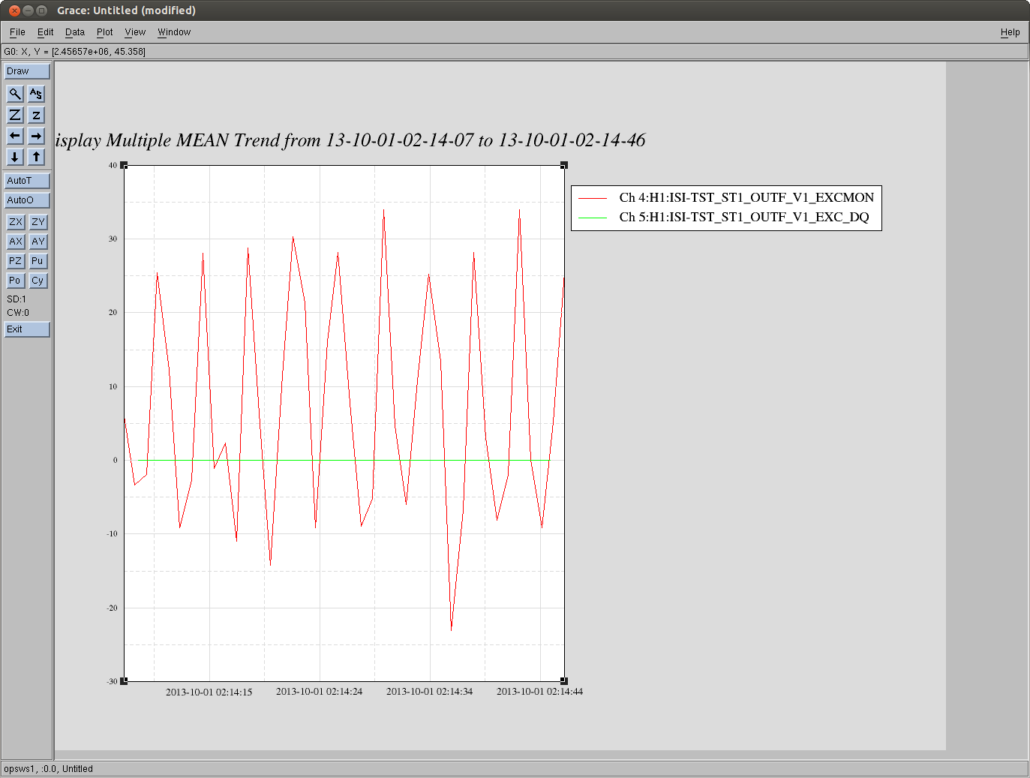Click the Cy cycle button
Viewport: 1030px width, 778px height.
(38, 281)
